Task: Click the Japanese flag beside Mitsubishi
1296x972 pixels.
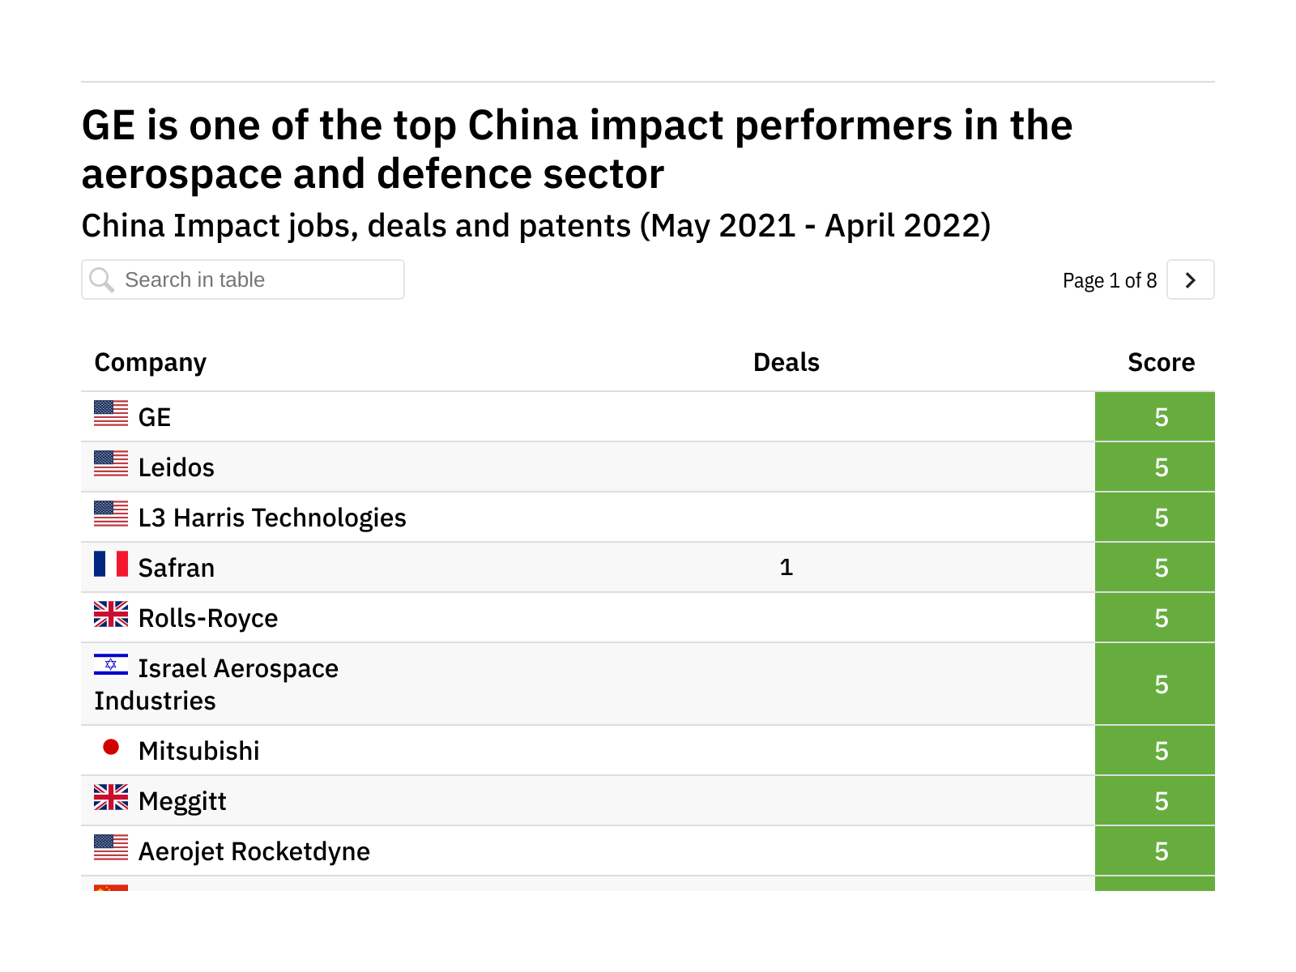Action: pos(111,747)
